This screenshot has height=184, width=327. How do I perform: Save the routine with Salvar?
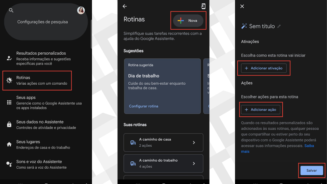(312, 171)
